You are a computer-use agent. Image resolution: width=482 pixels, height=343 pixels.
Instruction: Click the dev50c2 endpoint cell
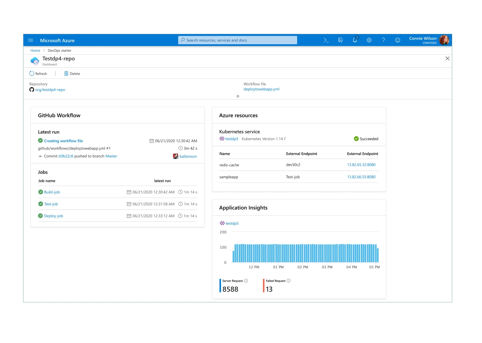(x=293, y=165)
